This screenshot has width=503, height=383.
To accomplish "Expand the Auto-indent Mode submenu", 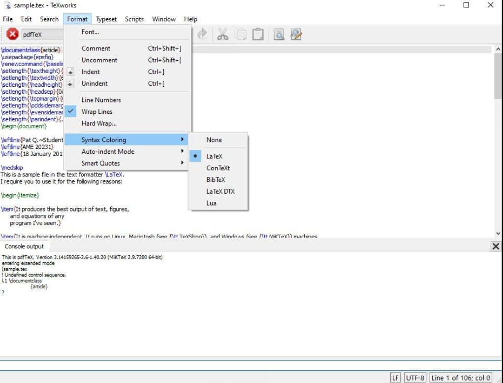I will point(108,152).
